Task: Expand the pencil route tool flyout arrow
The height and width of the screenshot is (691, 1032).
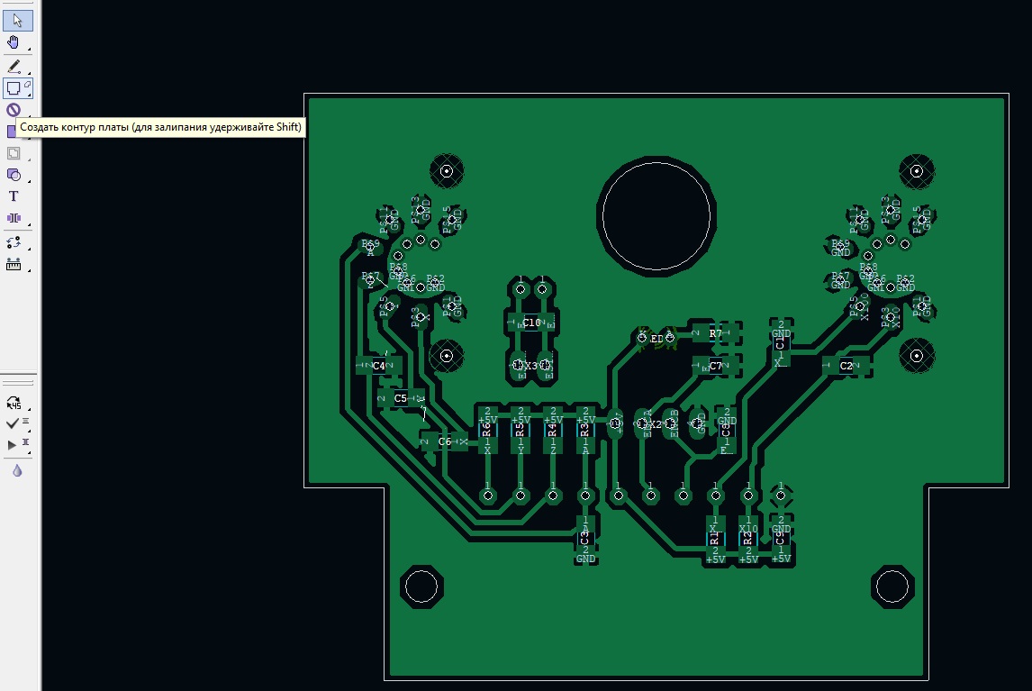Action: [x=29, y=72]
